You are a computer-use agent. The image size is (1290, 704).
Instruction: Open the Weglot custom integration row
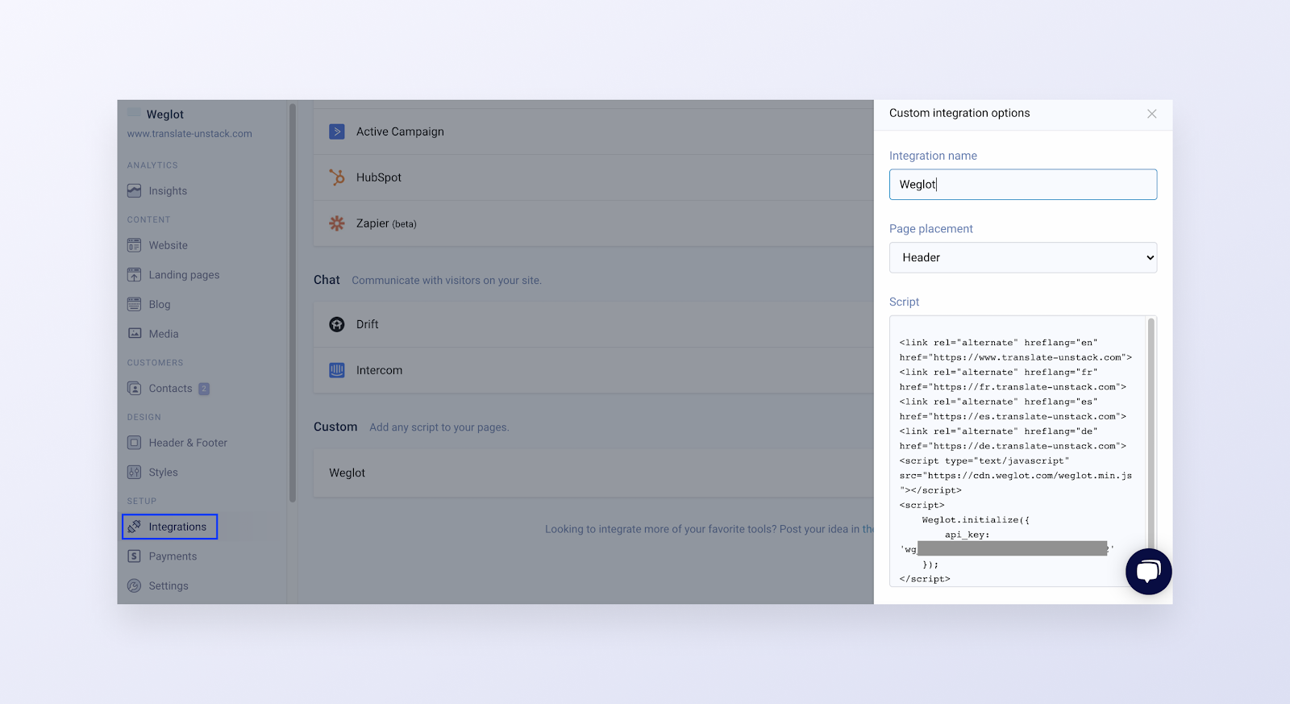coord(593,473)
